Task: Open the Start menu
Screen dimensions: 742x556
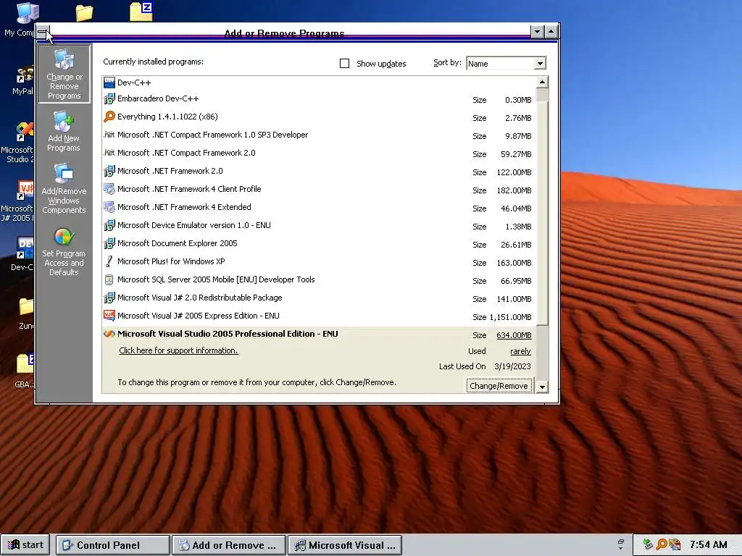Action: click(x=25, y=545)
